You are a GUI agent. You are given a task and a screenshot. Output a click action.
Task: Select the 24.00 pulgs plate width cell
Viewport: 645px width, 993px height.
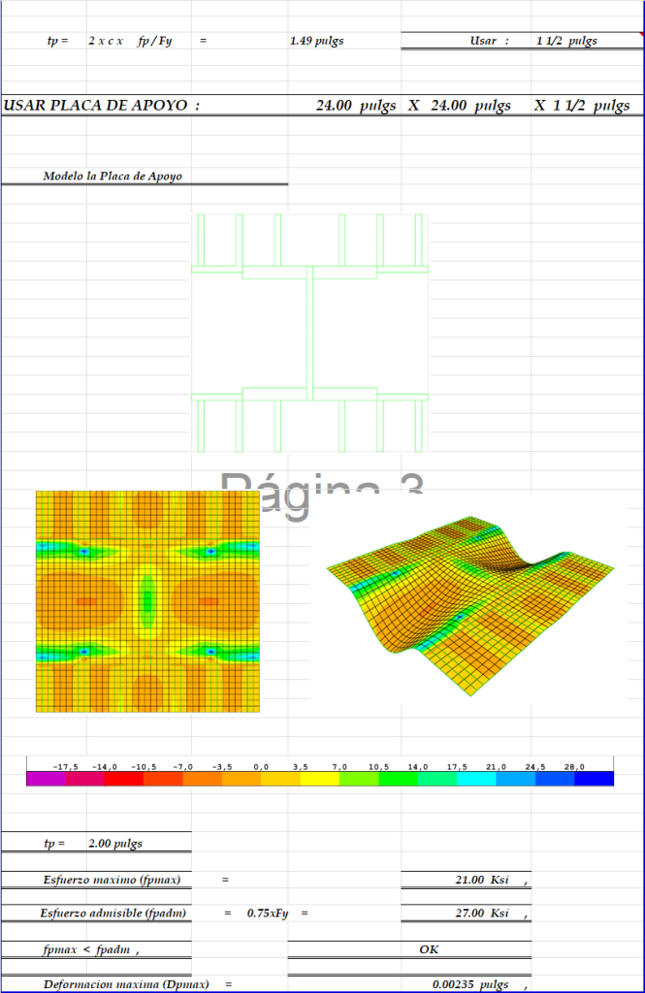(356, 105)
